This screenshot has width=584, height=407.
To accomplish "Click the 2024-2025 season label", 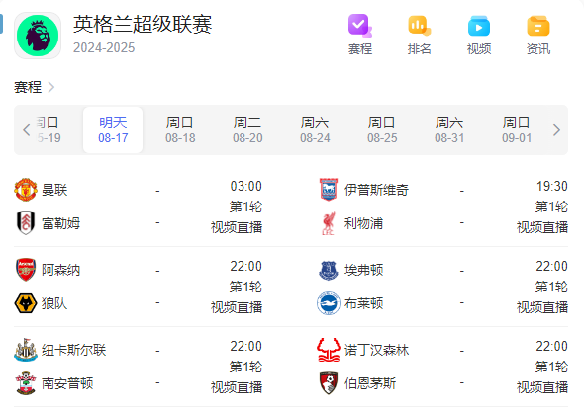I will click(104, 48).
